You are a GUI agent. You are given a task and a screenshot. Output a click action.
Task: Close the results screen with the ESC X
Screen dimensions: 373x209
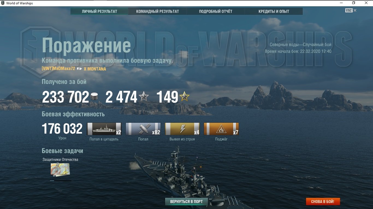(x=355, y=10)
